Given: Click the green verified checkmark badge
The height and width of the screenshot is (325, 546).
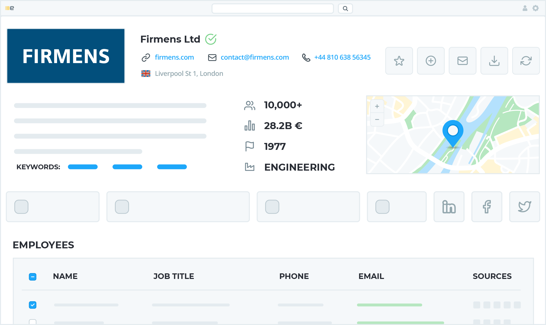Looking at the screenshot, I should click(x=211, y=39).
